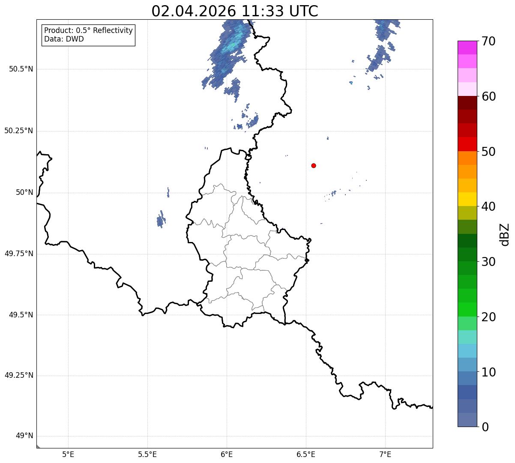
Task: Click the 6.5°E longitude tick label
Action: click(306, 454)
